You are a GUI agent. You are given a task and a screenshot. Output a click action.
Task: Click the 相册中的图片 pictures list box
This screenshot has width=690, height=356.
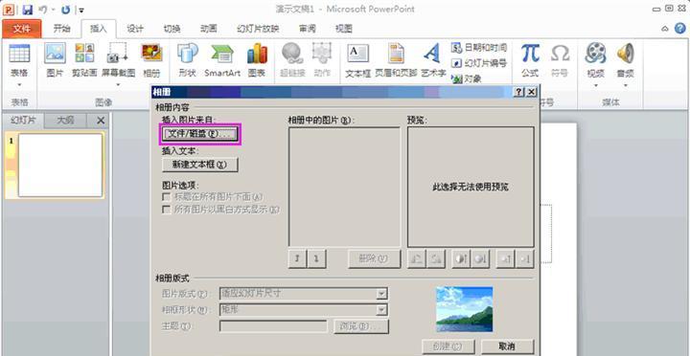pyautogui.click(x=344, y=187)
